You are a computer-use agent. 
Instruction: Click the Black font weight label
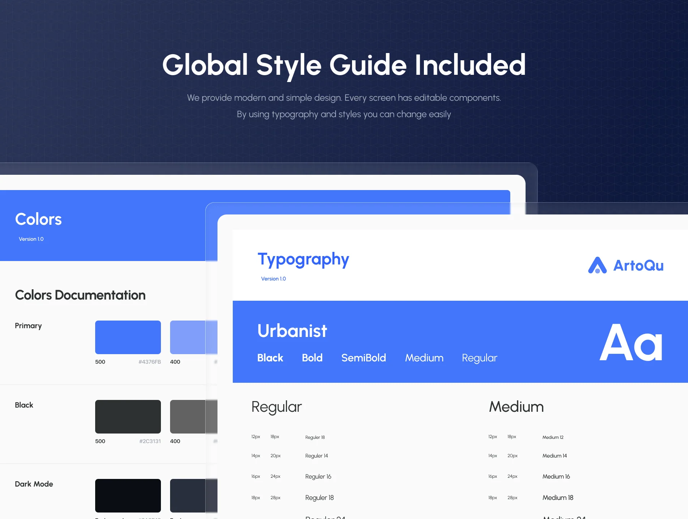(x=270, y=358)
